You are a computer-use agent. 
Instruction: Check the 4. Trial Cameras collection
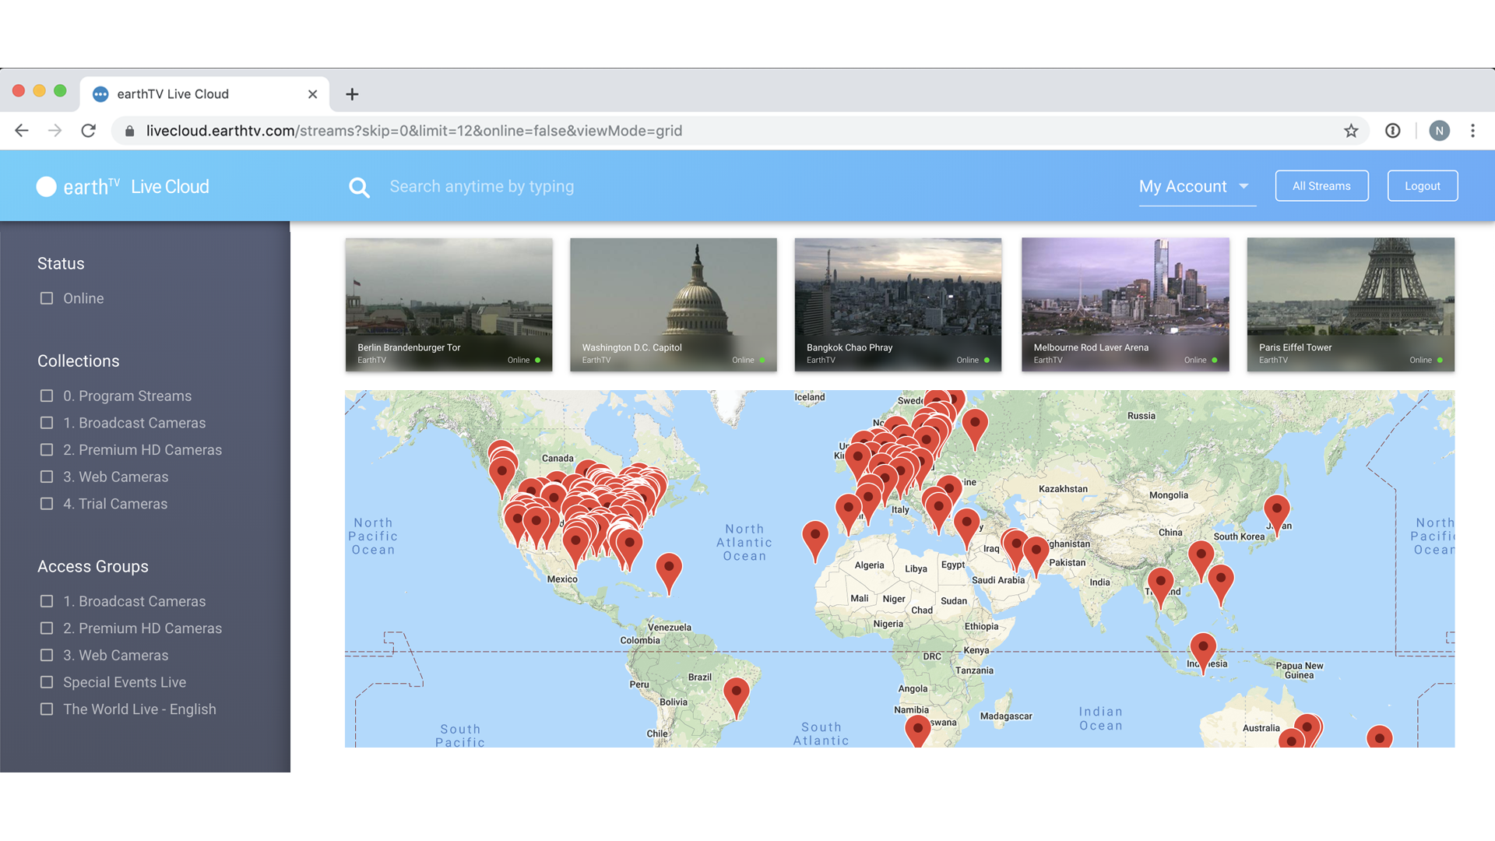[x=47, y=504]
